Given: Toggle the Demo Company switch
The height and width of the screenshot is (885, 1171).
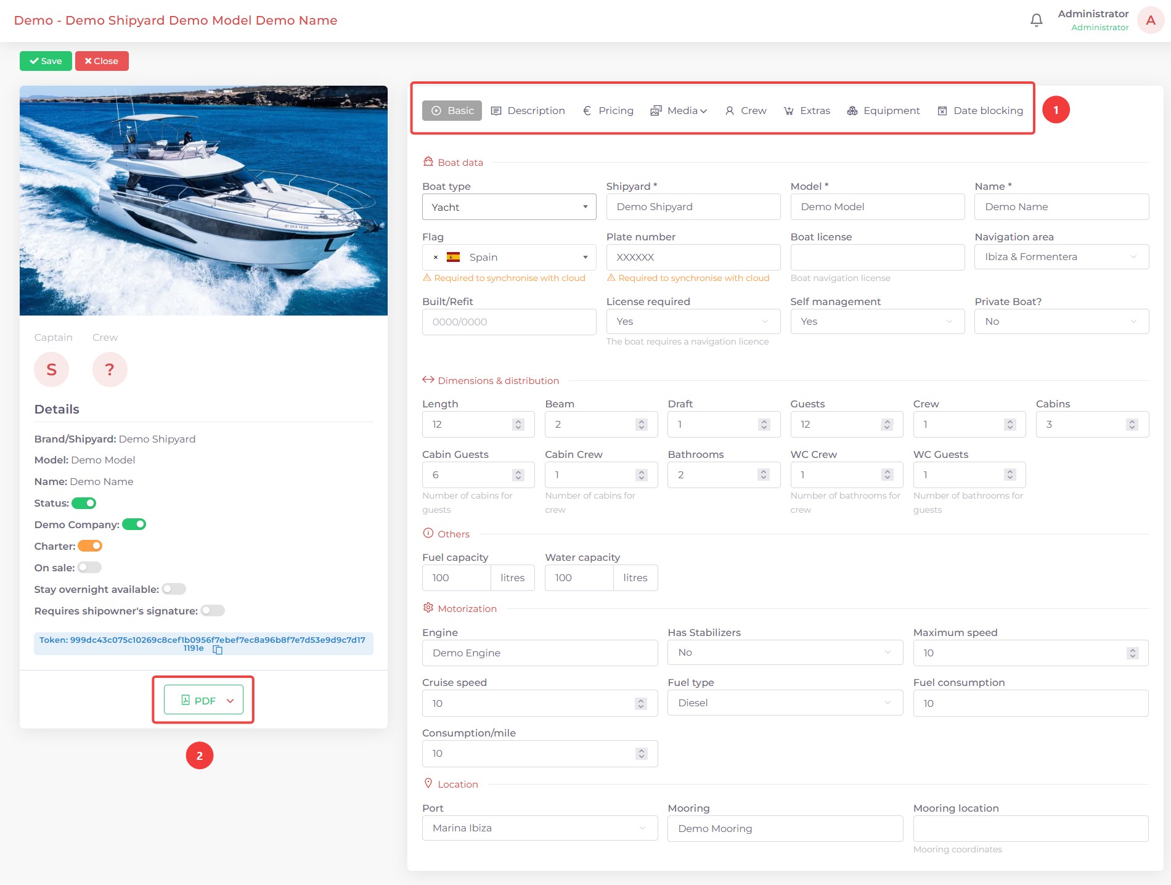Looking at the screenshot, I should (134, 524).
